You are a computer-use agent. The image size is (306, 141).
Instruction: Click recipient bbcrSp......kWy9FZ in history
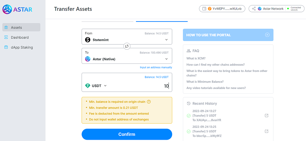[x=207, y=136]
